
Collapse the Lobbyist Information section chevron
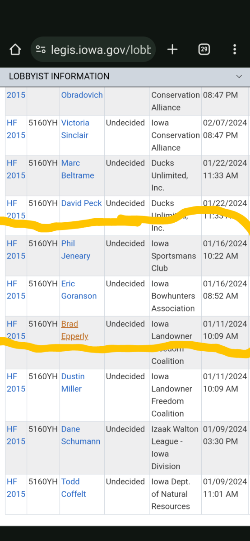(x=239, y=77)
